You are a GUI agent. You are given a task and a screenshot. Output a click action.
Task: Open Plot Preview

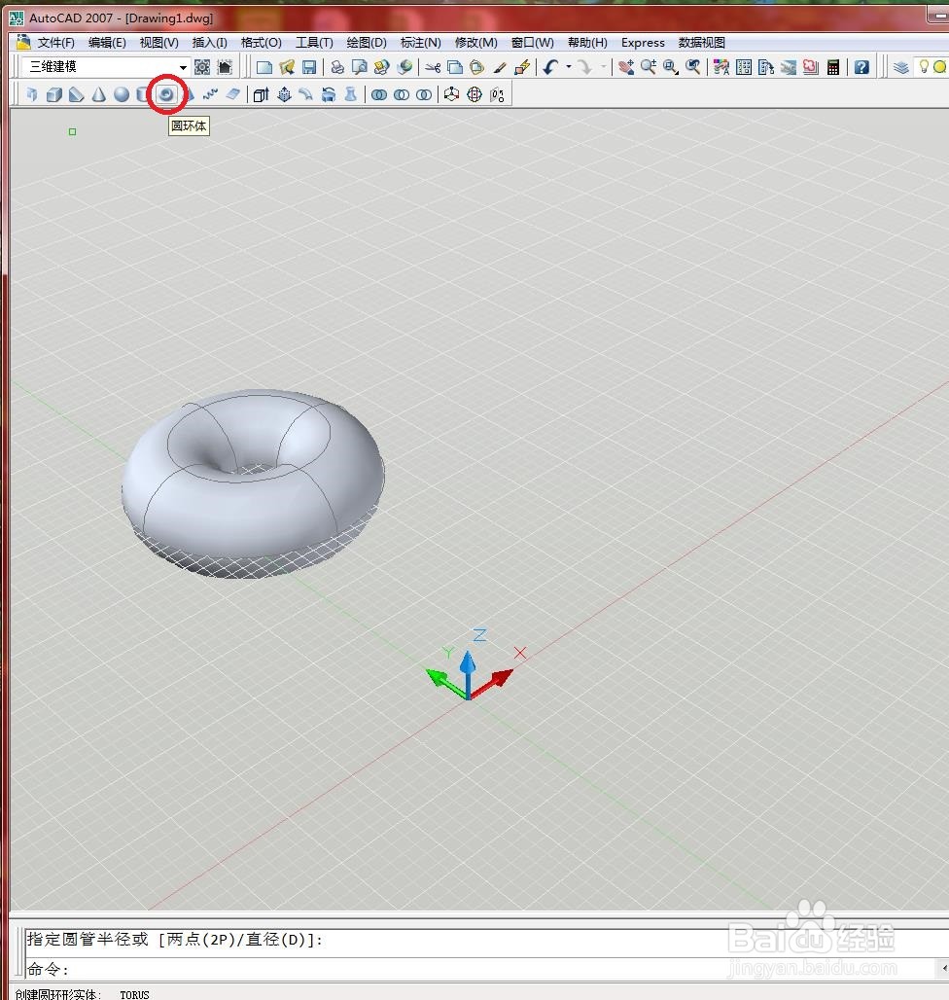tap(360, 67)
